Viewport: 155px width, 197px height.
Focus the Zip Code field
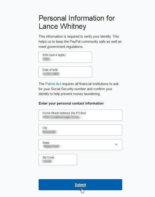pyautogui.click(x=58, y=159)
